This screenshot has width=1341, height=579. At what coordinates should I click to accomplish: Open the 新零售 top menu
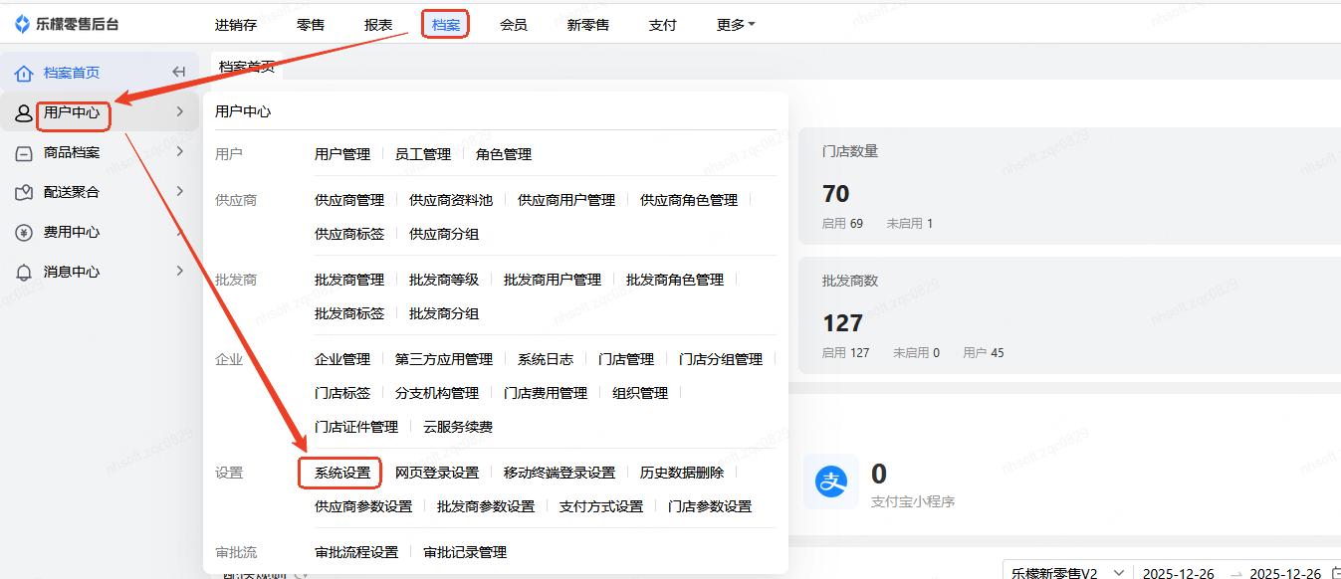click(588, 25)
